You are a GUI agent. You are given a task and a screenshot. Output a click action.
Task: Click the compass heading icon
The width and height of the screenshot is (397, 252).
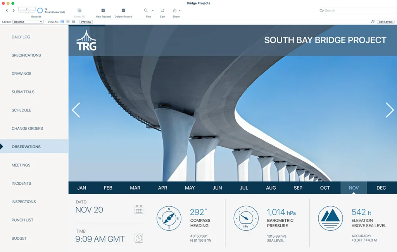click(x=169, y=218)
